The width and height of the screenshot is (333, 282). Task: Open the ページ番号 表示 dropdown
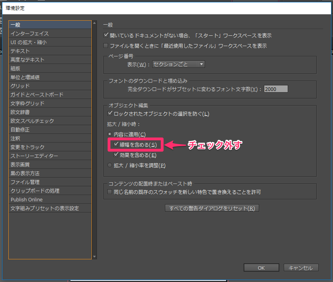coord(178,64)
